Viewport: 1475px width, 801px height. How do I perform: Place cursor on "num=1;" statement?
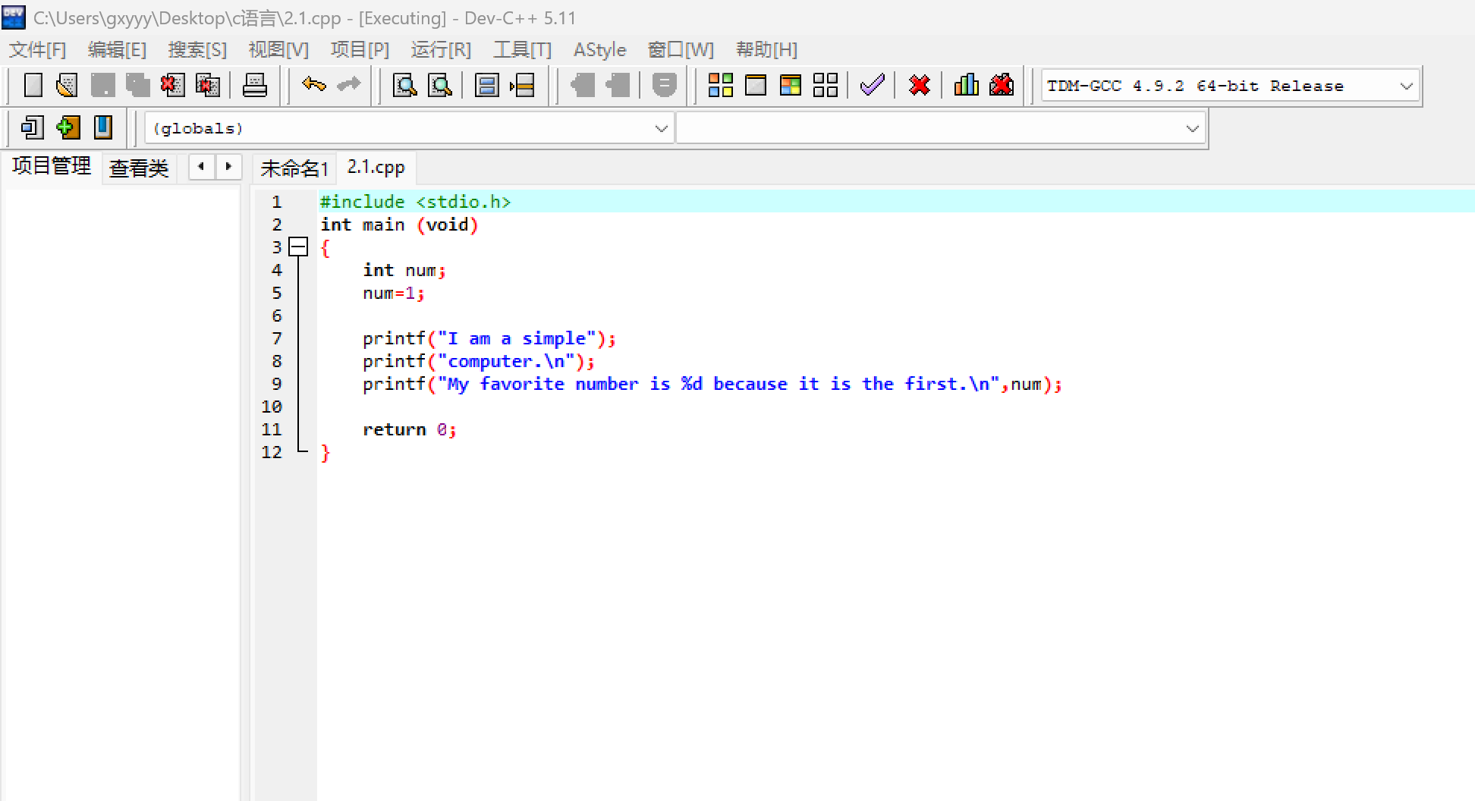coord(394,293)
